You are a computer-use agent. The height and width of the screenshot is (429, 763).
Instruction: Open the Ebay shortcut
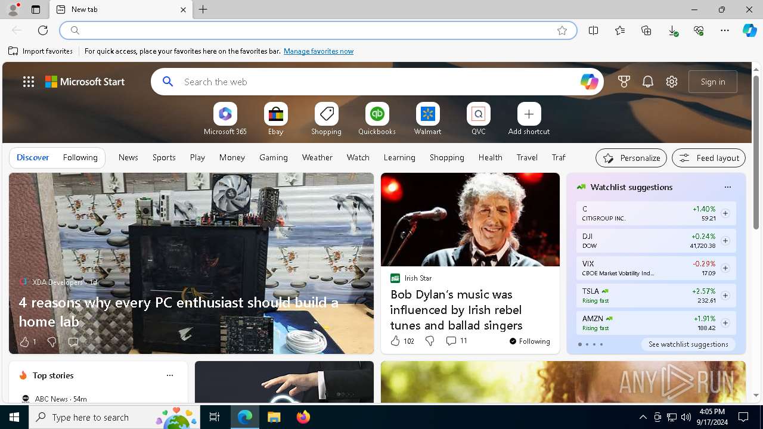(x=275, y=119)
